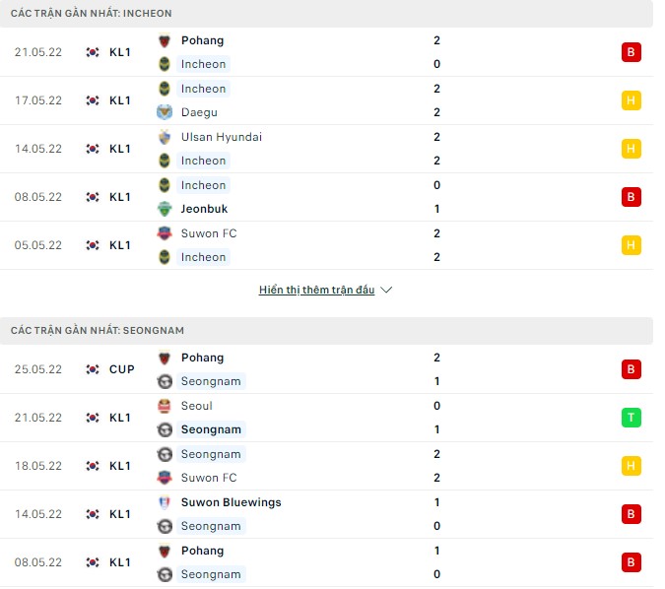This screenshot has height=589, width=665.
Task: Expand more matches with 'Hiển thị thêm trận đấu'
Action: pyautogui.click(x=316, y=291)
